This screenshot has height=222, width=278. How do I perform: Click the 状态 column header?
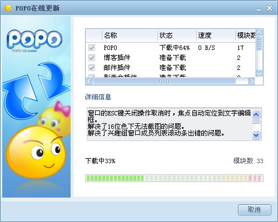click(x=177, y=36)
